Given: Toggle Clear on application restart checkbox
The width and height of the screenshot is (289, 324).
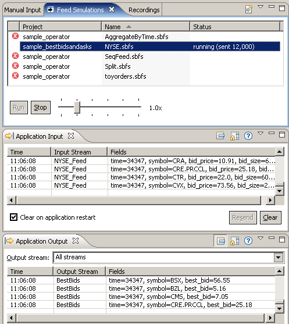Looking at the screenshot, I should 13,217.
